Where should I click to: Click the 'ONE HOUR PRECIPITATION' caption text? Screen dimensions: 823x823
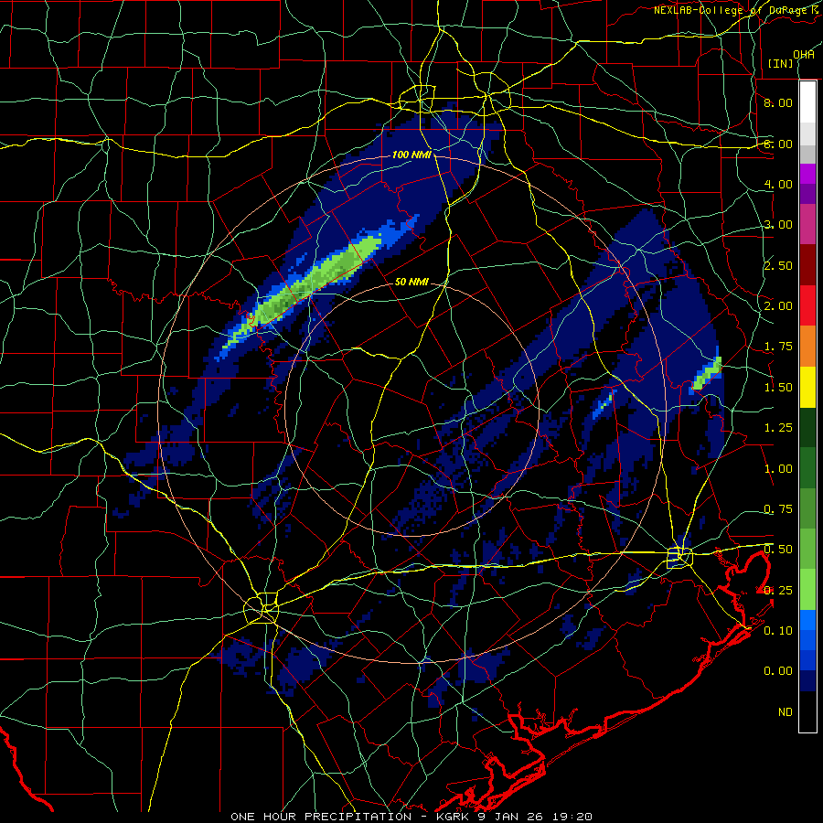[321, 817]
